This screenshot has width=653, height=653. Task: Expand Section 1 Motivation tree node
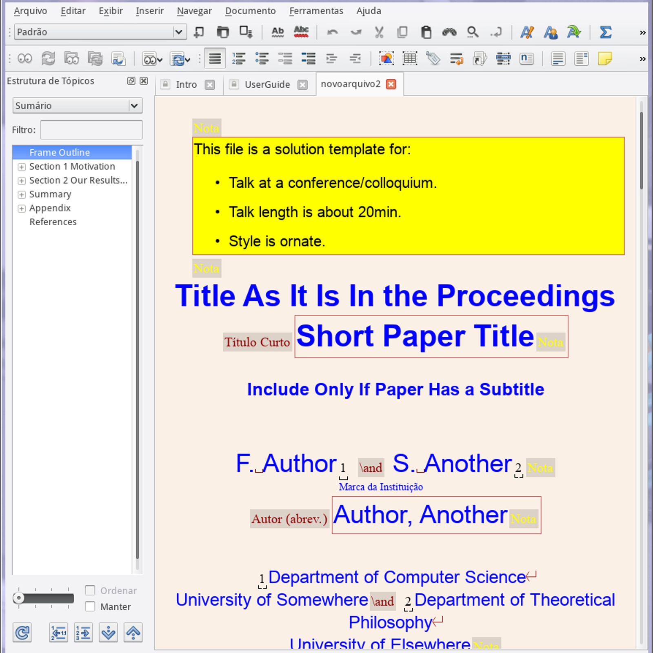pos(22,167)
